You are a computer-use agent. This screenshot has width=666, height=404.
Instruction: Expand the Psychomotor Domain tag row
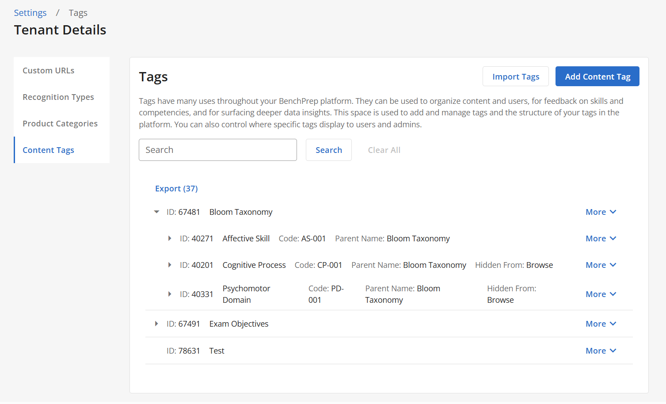[x=170, y=294]
